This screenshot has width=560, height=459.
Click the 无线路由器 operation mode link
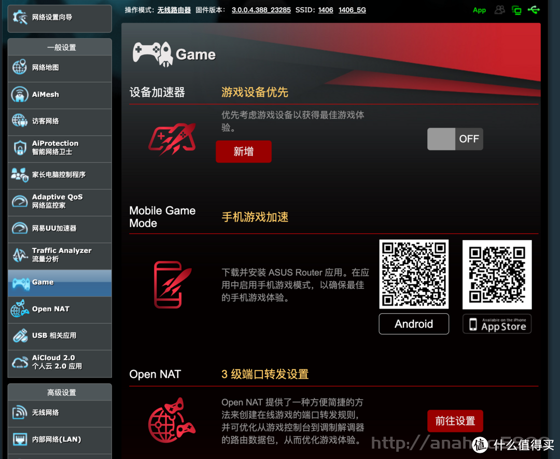[x=174, y=10]
